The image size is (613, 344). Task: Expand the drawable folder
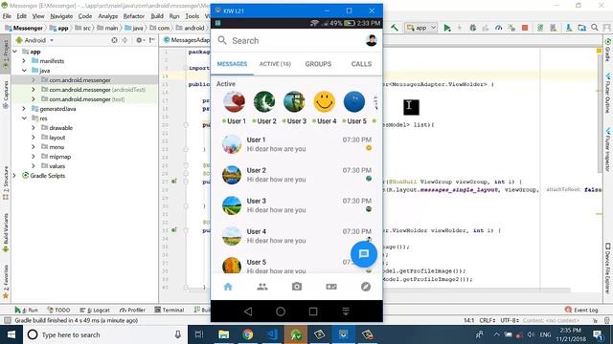pos(34,128)
